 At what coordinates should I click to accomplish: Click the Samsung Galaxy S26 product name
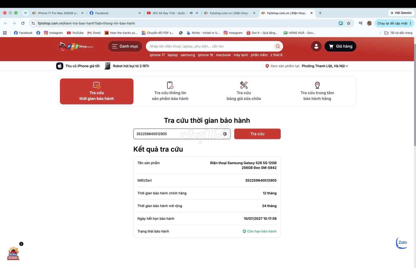[x=243, y=165]
